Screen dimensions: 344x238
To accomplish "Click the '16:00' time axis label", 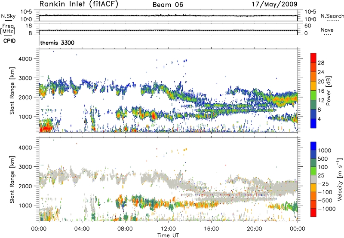I will (211, 229).
